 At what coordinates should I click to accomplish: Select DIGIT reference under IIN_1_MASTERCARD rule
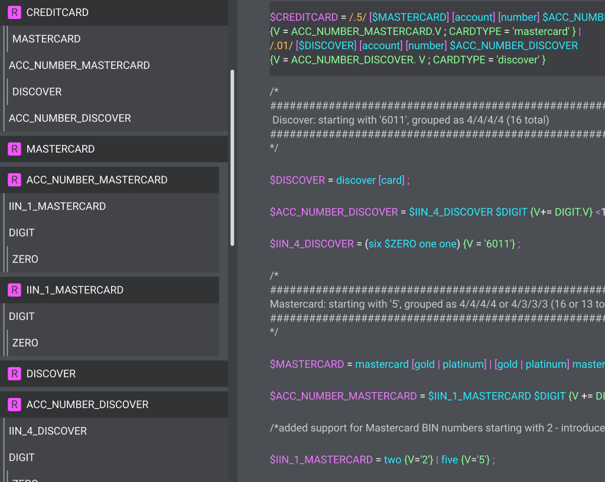click(x=22, y=316)
